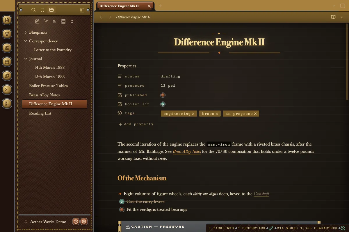Remove the in-progress tag
Image resolution: width=349 pixels, height=232 pixels.
tap(255, 114)
